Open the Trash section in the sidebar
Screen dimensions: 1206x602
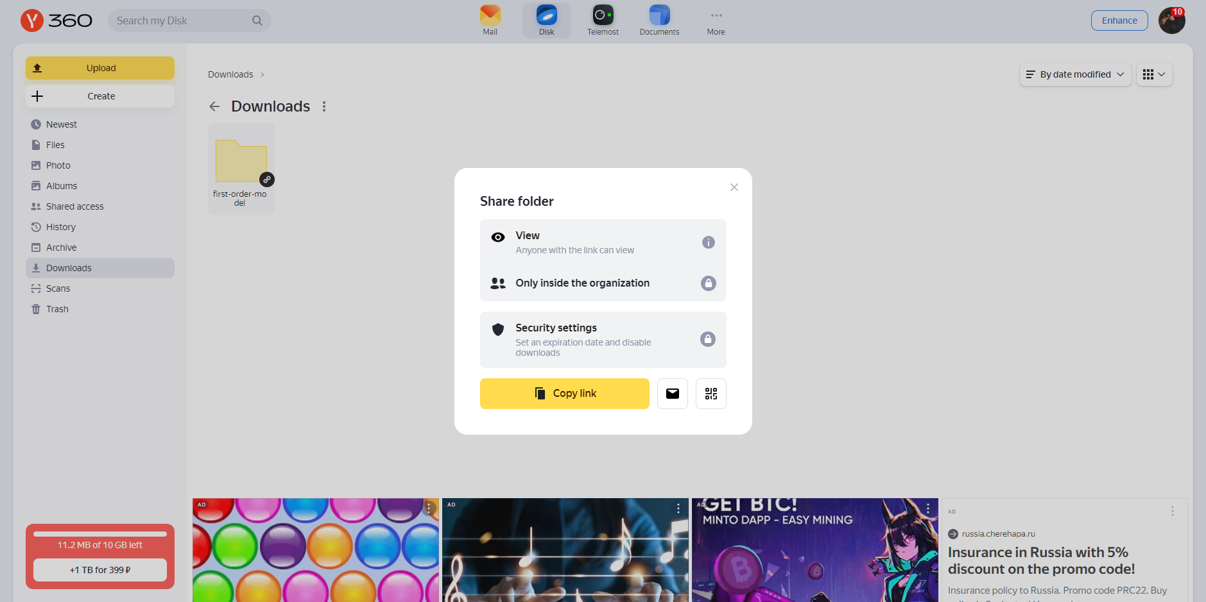click(x=56, y=308)
